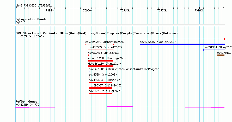Viewport: 232px width, 122px height.
Task: Click the red nsv398337 loss bar
Action: pyautogui.click(x=100, y=88)
